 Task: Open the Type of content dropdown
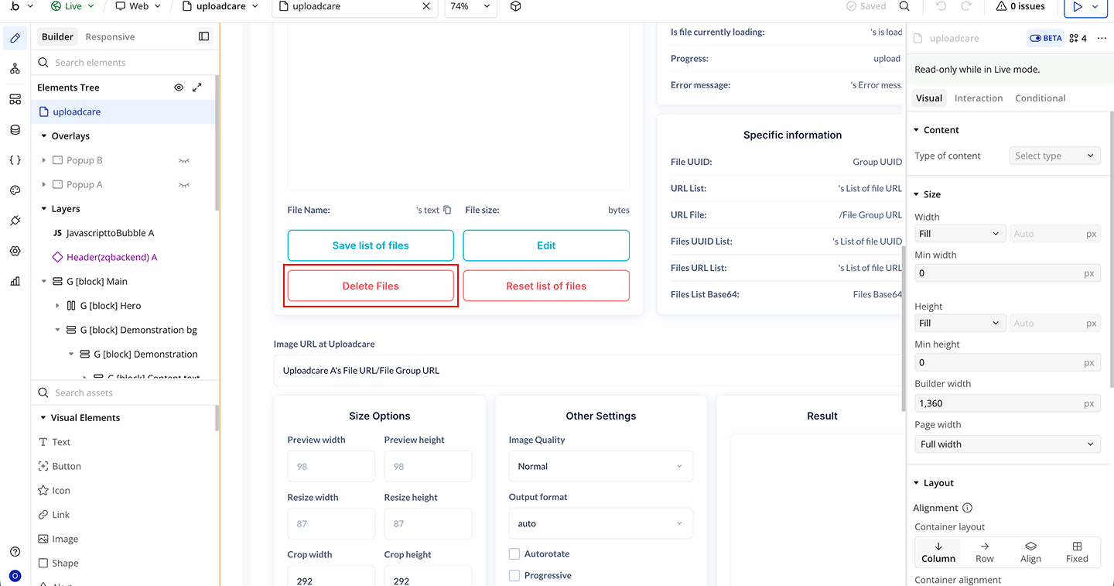coord(1054,156)
